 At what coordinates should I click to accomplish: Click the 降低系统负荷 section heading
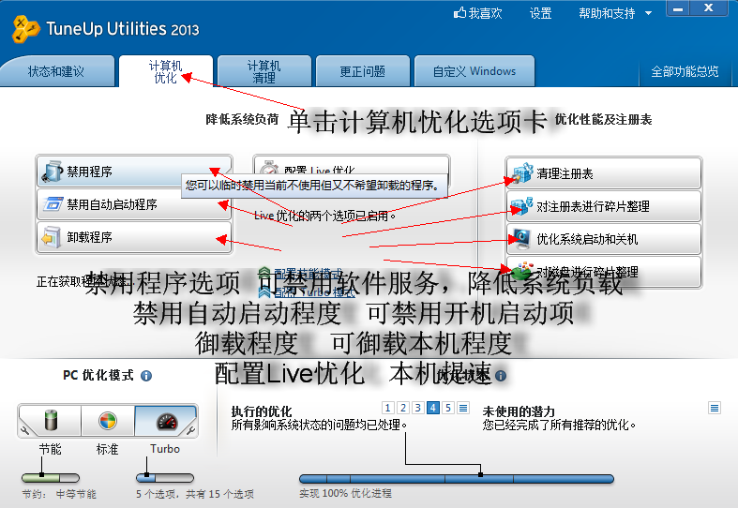242,119
